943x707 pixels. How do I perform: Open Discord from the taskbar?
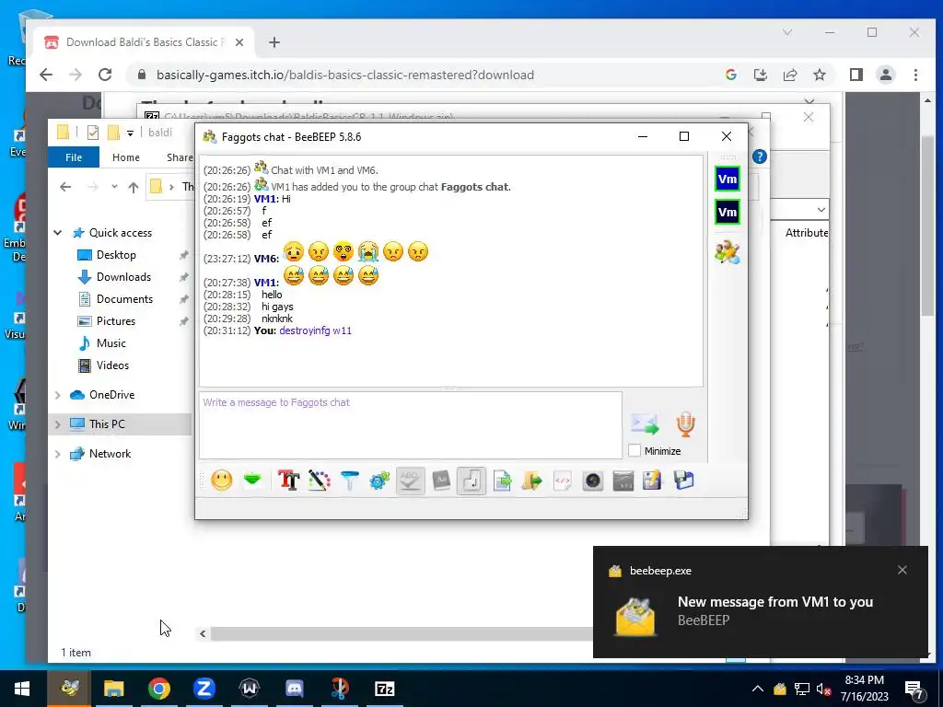point(295,689)
